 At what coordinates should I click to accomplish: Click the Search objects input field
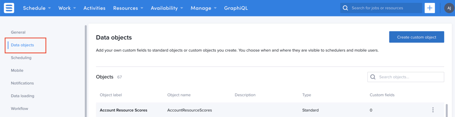click(x=406, y=77)
